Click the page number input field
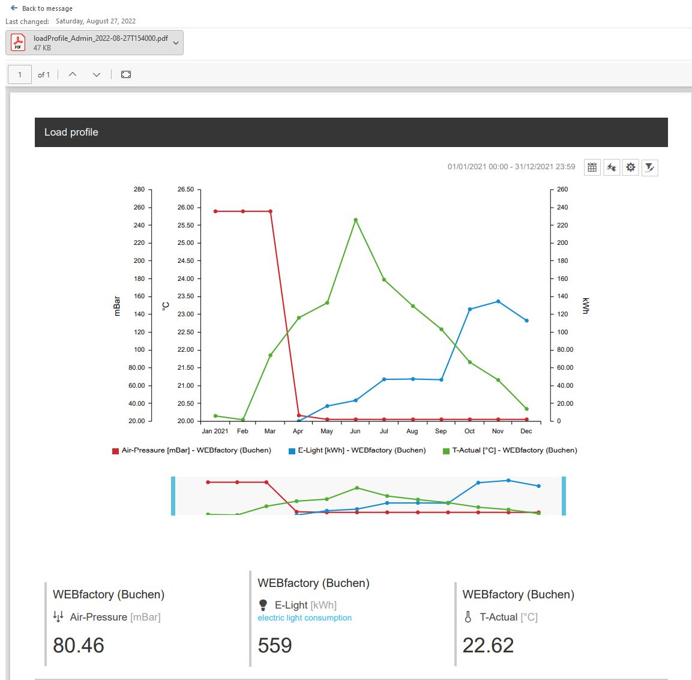This screenshot has width=692, height=680. pos(20,74)
